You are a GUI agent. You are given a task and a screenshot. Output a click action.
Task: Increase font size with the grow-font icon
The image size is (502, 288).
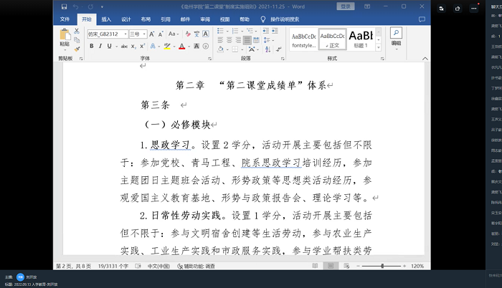(152, 34)
